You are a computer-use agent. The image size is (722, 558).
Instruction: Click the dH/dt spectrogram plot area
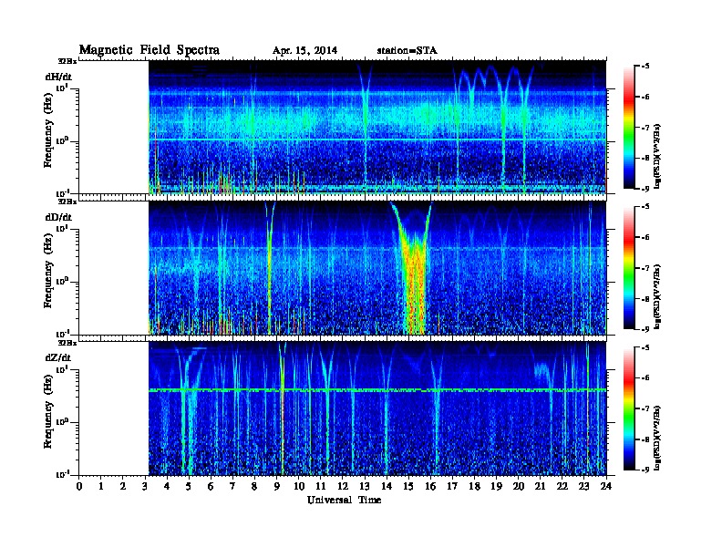[x=377, y=127]
